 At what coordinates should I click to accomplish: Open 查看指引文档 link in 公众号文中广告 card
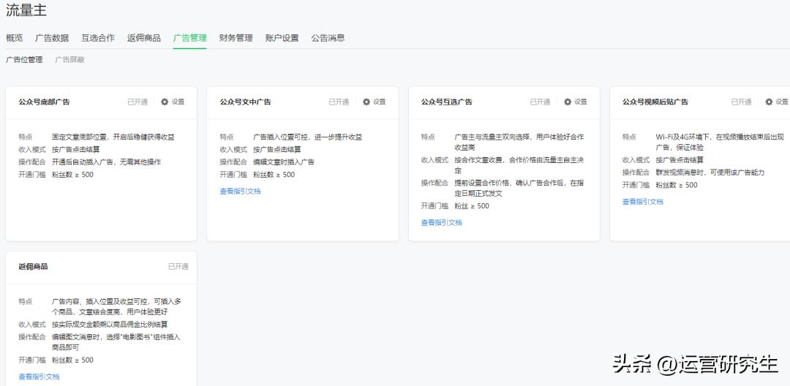[241, 192]
